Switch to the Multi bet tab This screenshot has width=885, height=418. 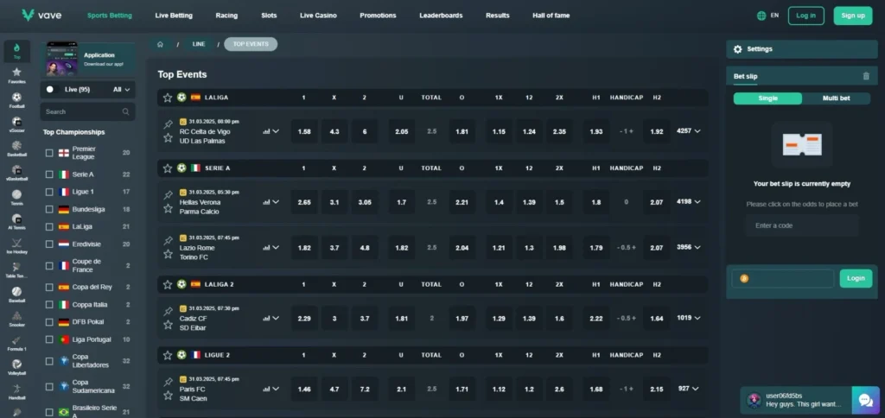tap(836, 98)
